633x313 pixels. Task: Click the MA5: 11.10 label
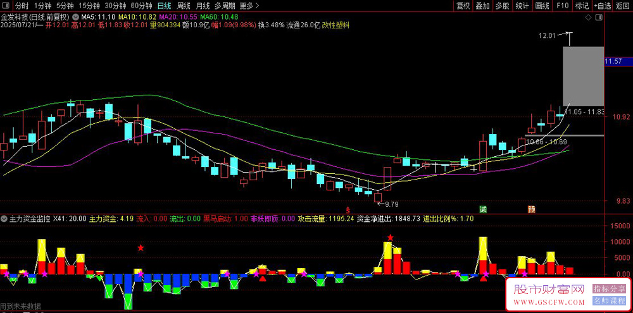(x=99, y=17)
